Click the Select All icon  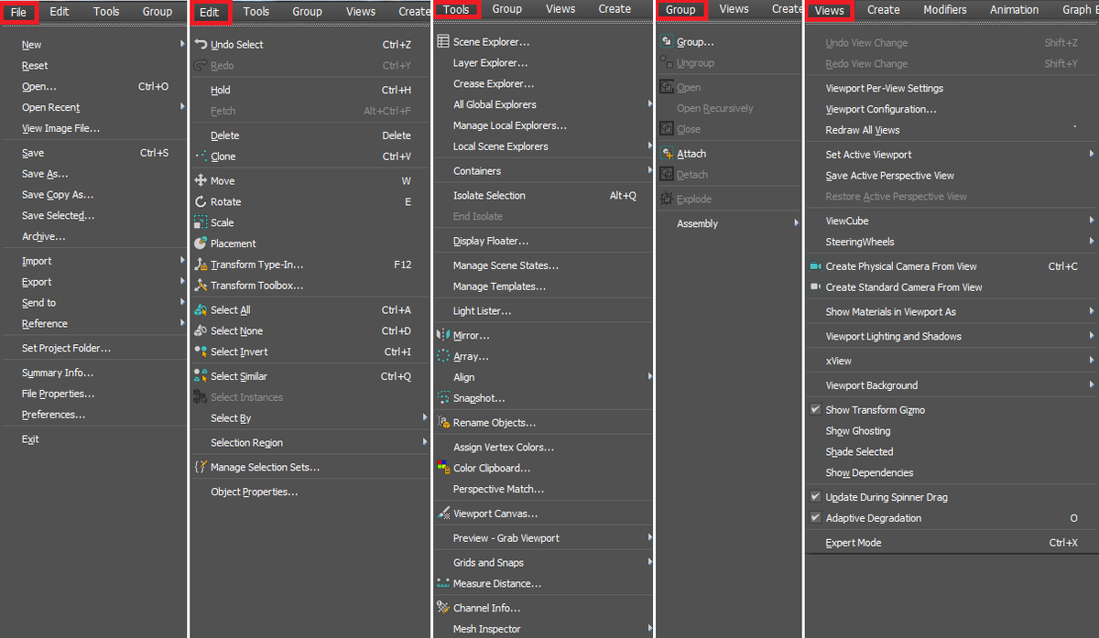pyautogui.click(x=201, y=310)
